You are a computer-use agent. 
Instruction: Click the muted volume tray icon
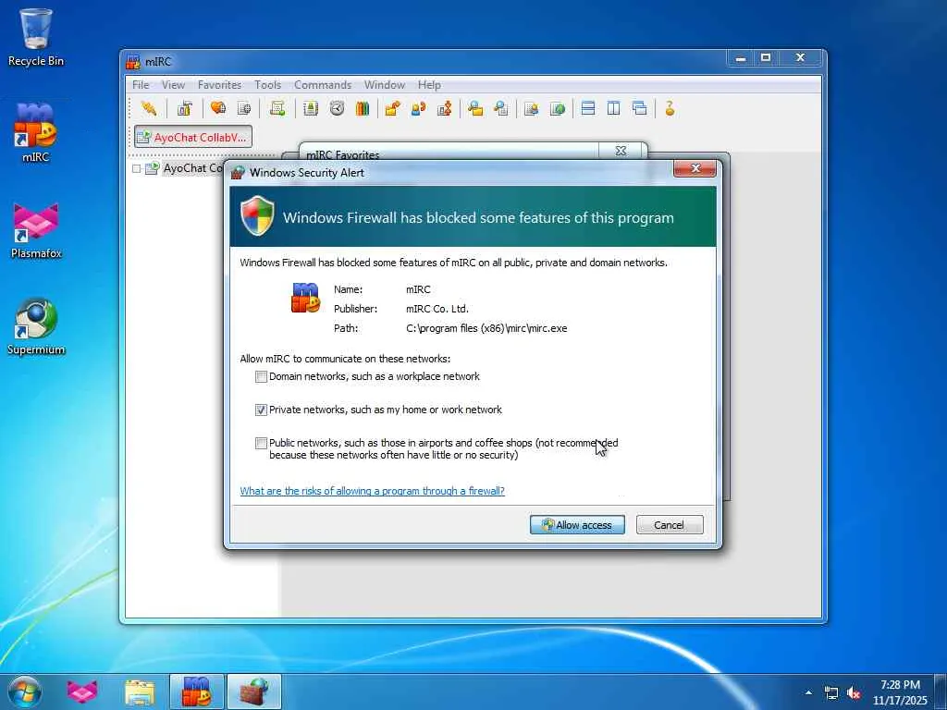(854, 693)
